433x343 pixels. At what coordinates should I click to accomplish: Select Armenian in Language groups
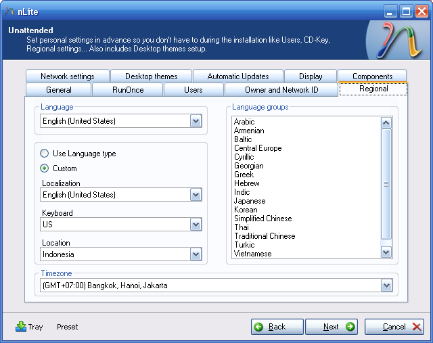249,131
